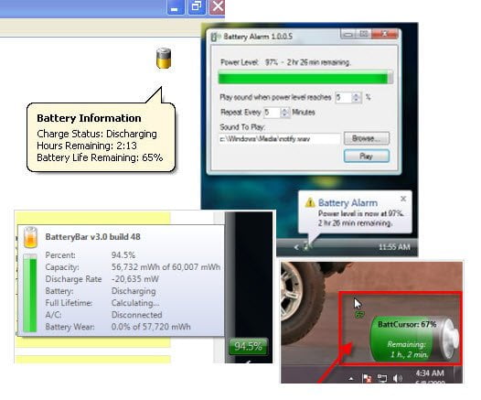The width and height of the screenshot is (481, 400).
Task: Click the Battery Information tooltip balloon
Action: tap(101, 137)
